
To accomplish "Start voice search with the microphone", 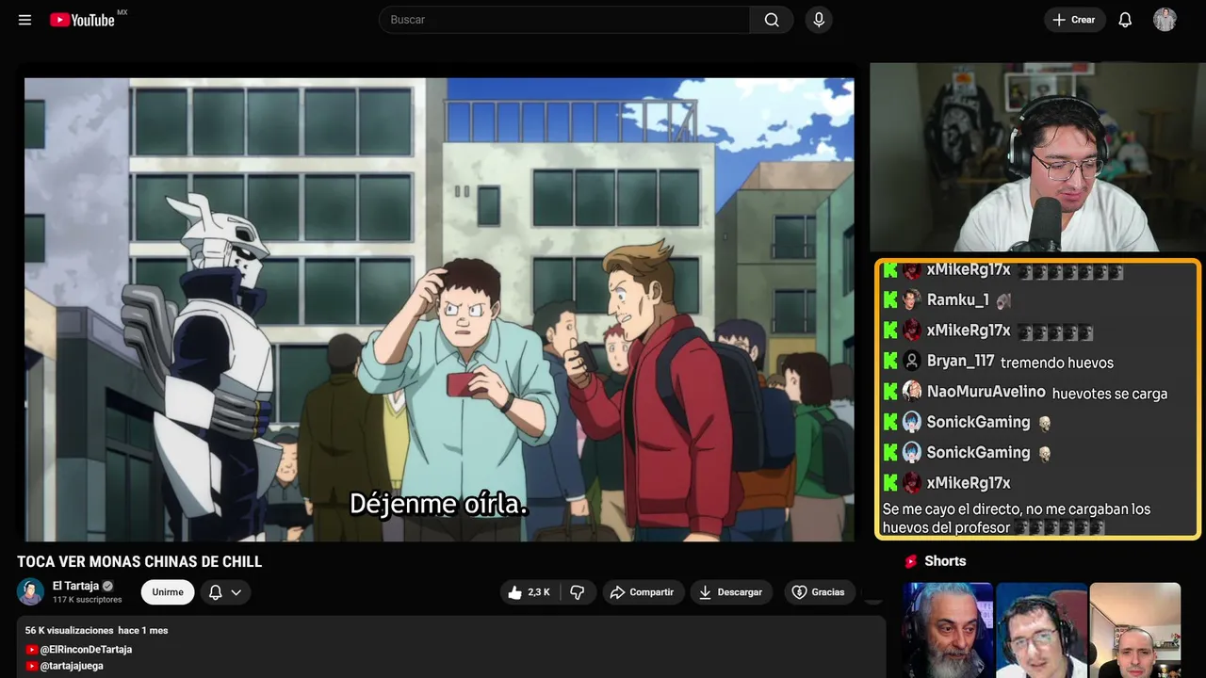I will tap(819, 20).
